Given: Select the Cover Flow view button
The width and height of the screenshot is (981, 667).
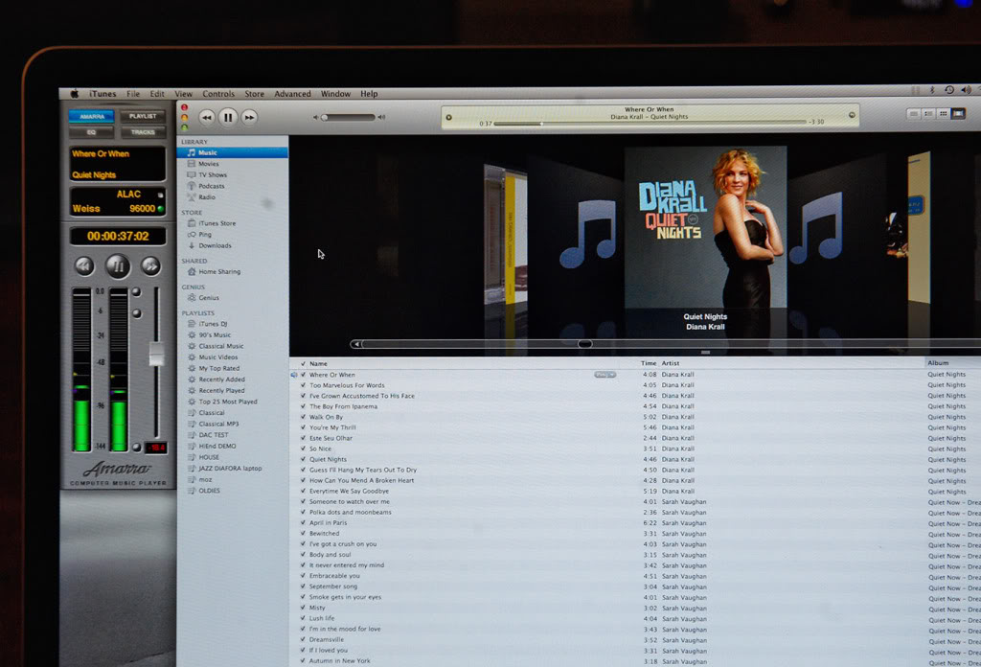Looking at the screenshot, I should coord(958,114).
